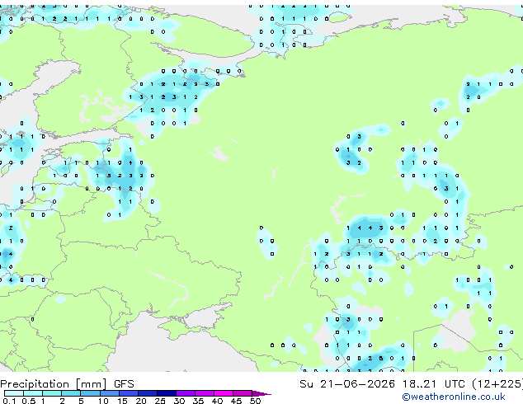Click the '35' legend label
Viewport: 523px width, 404px height.
198,401
